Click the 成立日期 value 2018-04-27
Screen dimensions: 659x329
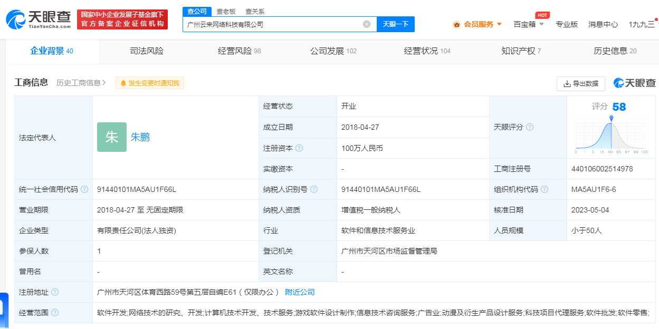coord(360,127)
